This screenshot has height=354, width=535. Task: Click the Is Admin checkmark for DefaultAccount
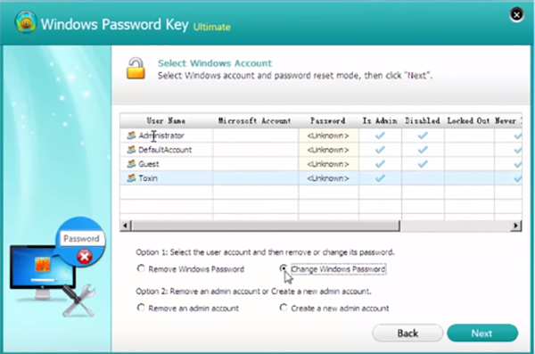[380, 150]
